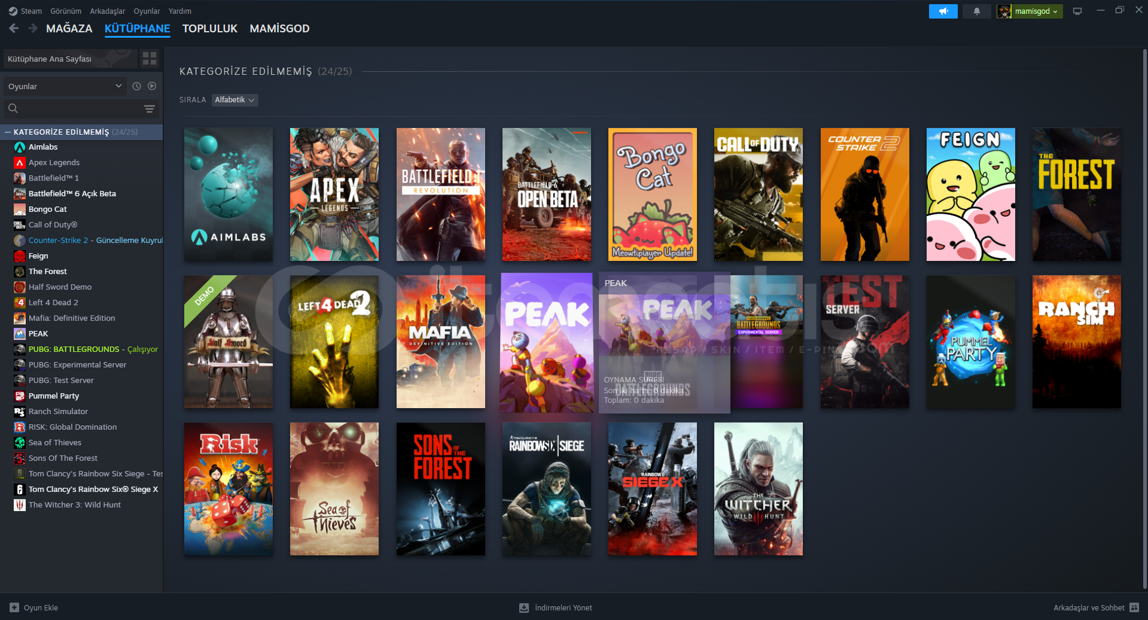The height and width of the screenshot is (620, 1148).
Task: Open the Görünüm menu
Action: tap(66, 11)
